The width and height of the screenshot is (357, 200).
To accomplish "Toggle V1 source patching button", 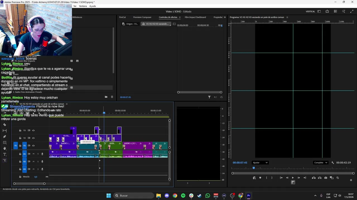I will pos(16,146).
